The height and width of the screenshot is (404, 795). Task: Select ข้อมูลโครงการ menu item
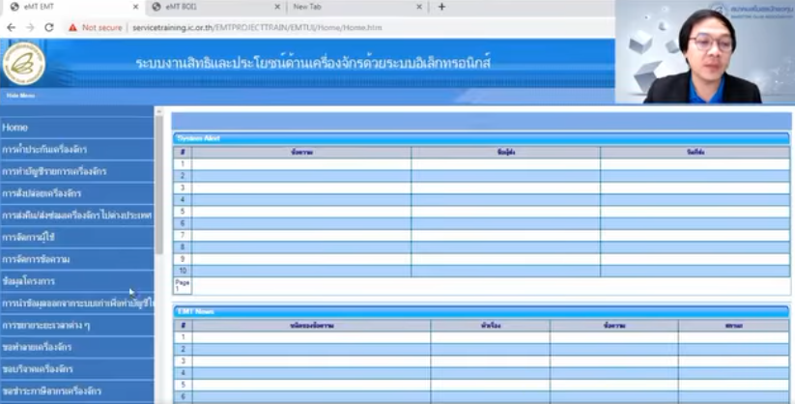(77, 281)
